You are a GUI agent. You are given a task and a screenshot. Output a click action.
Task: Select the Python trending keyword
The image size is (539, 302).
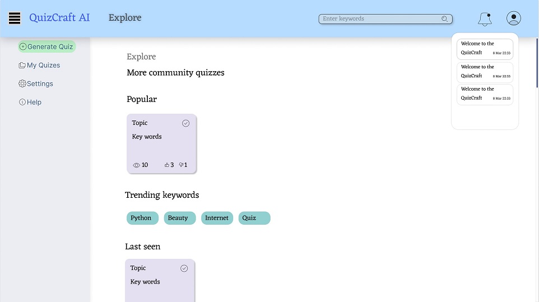pyautogui.click(x=142, y=218)
